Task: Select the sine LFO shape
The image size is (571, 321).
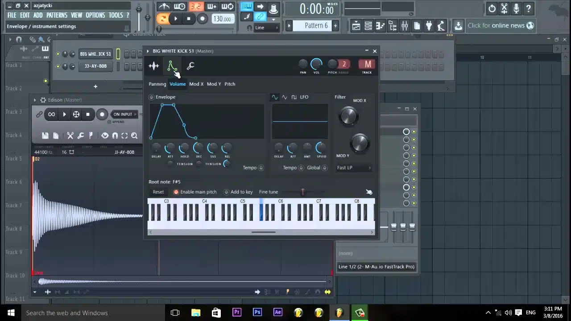Action: coord(274,97)
